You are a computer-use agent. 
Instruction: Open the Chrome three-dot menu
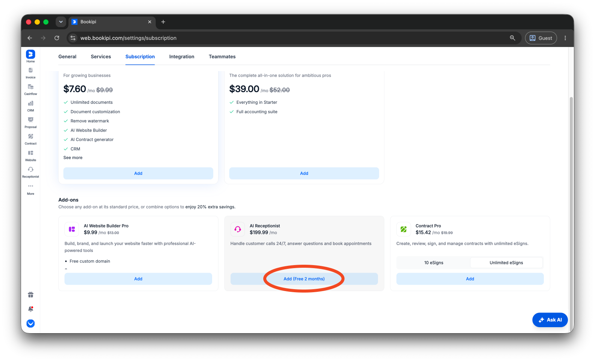(x=565, y=38)
